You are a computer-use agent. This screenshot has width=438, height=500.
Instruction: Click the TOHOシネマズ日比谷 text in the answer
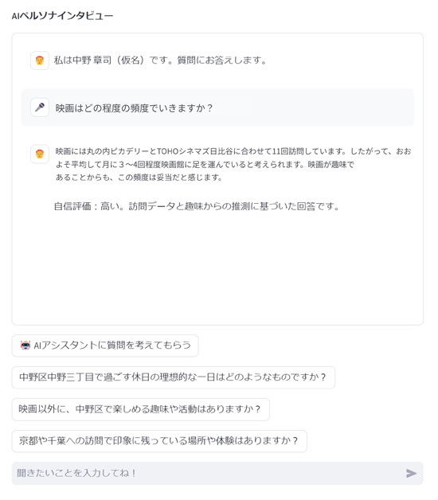point(195,151)
